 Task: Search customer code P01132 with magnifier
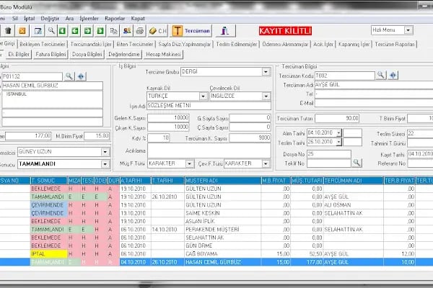tap(69, 76)
